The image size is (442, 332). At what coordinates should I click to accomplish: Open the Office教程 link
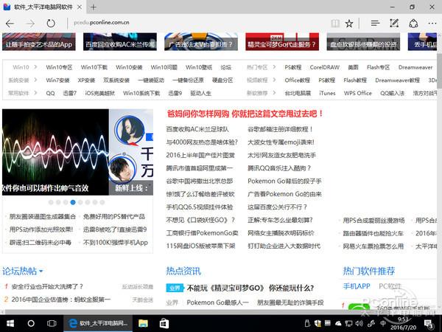pos(297,80)
